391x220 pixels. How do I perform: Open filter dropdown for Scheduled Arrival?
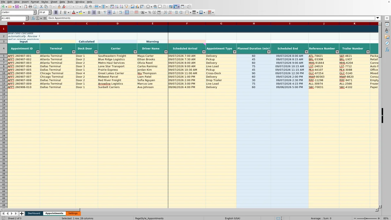[204, 52]
